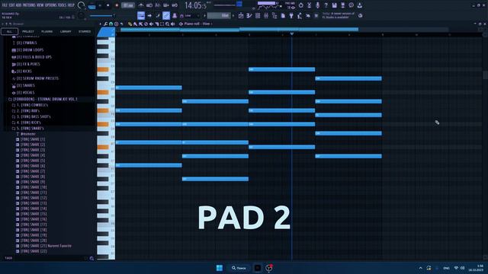Click the piano roll menu arrow left of wrench
The height and width of the screenshot is (274, 488).
tap(100, 24)
